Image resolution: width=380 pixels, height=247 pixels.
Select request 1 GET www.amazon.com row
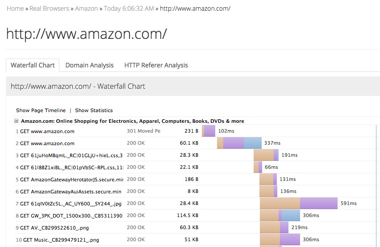(x=47, y=131)
